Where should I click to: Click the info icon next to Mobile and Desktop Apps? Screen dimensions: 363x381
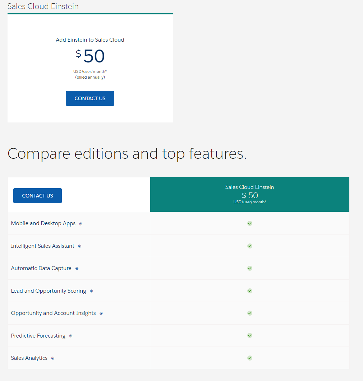81,223
